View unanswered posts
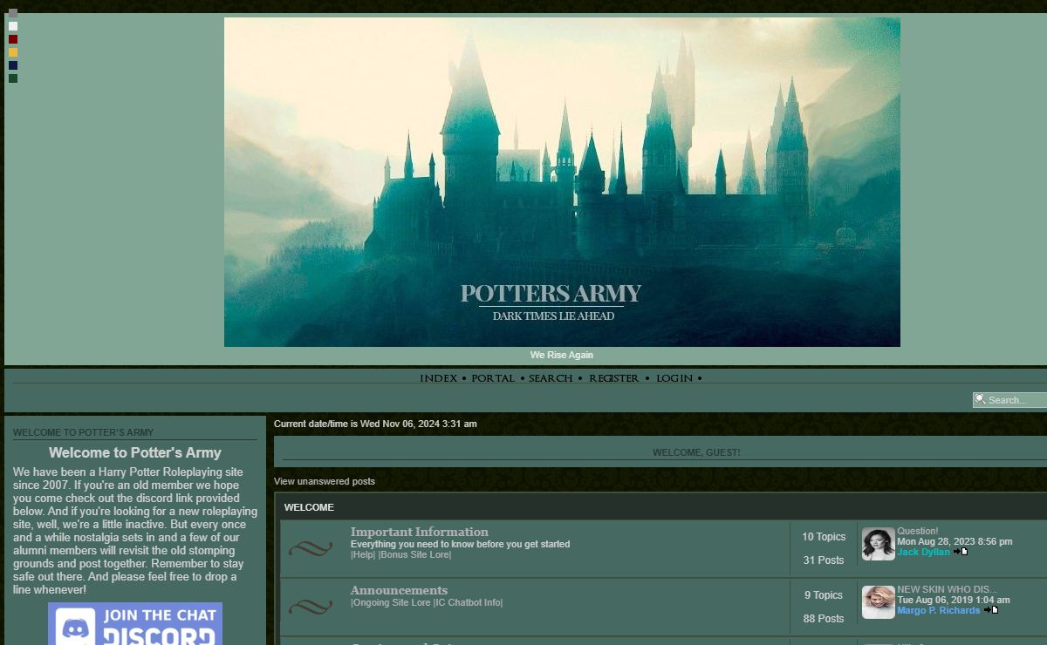Viewport: 1047px width, 645px height. click(x=325, y=481)
